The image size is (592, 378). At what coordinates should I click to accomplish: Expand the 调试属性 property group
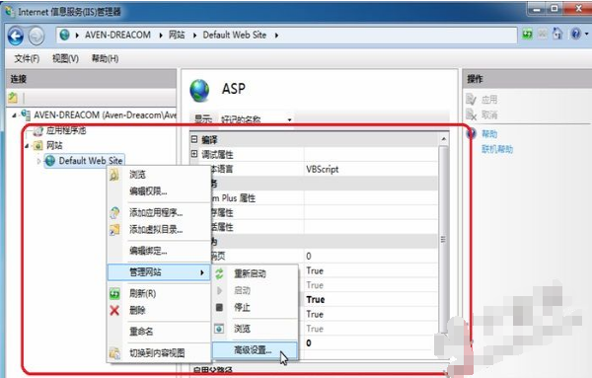(194, 154)
